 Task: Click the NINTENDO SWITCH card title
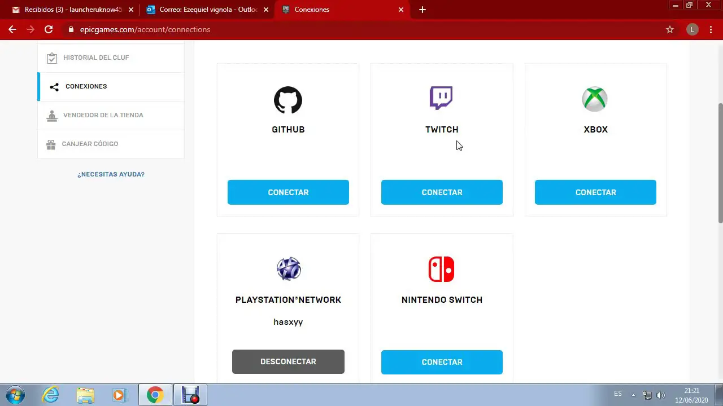[442, 299]
